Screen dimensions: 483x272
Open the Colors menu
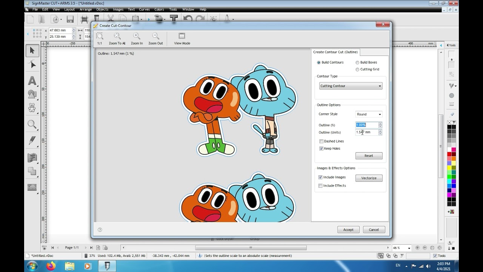(x=159, y=9)
